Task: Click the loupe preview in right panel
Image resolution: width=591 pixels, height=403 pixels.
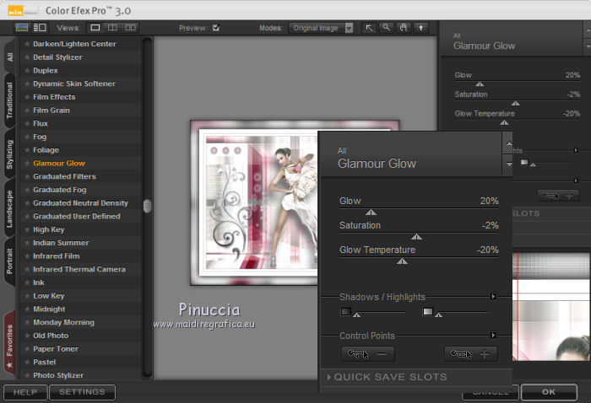Action: [x=551, y=306]
